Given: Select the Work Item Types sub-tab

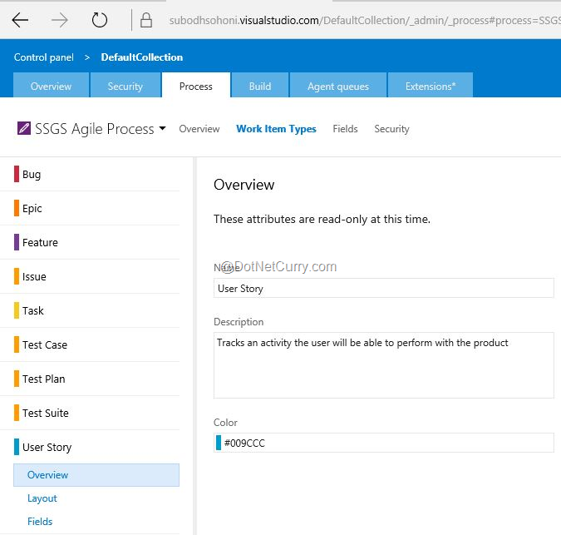Looking at the screenshot, I should tap(276, 129).
